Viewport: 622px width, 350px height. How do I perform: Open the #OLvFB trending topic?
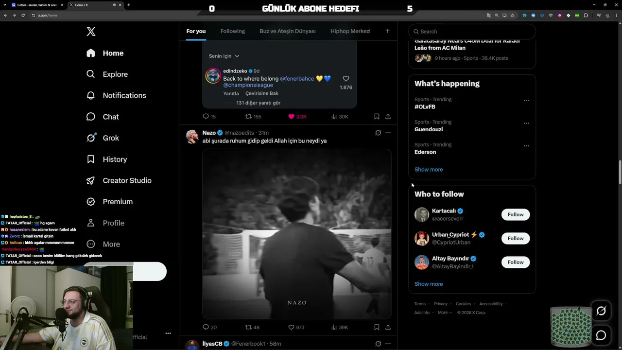(425, 107)
